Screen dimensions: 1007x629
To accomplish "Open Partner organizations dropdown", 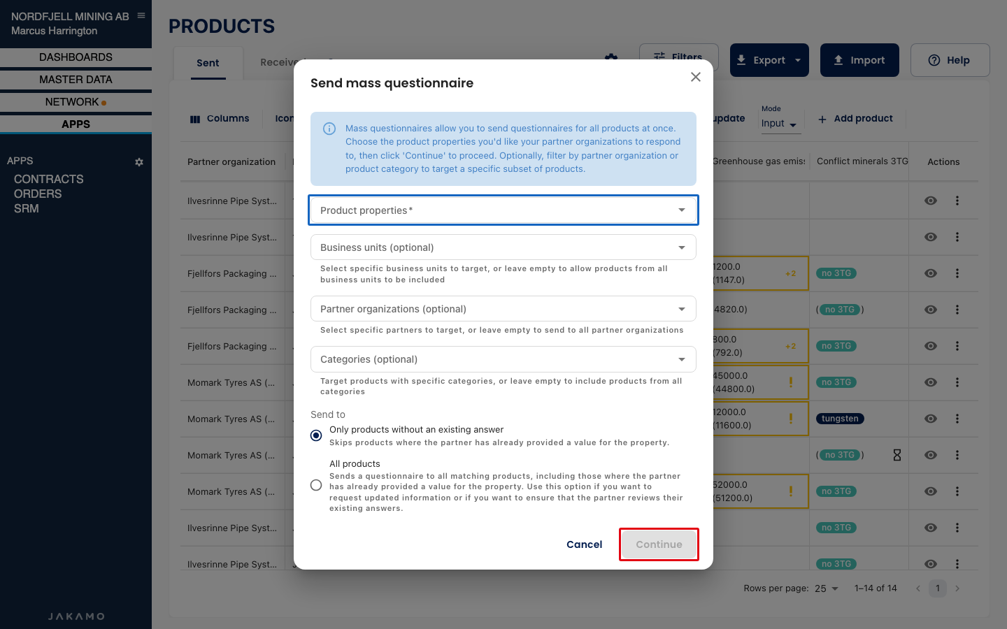I will [x=503, y=309].
